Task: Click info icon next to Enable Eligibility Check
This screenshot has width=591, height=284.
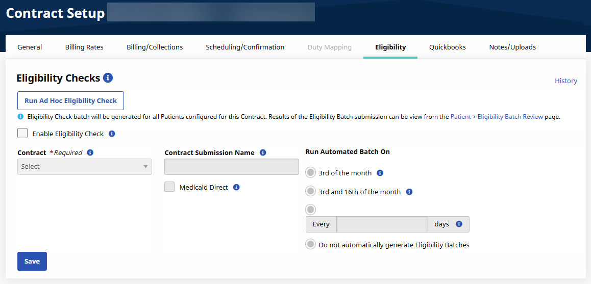Action: click(112, 134)
